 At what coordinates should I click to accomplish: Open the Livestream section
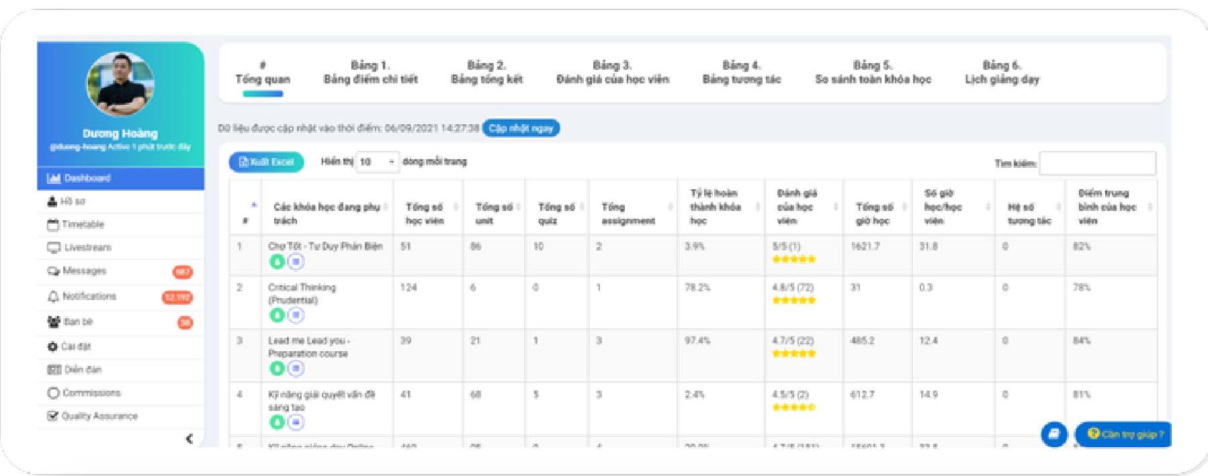(x=83, y=247)
